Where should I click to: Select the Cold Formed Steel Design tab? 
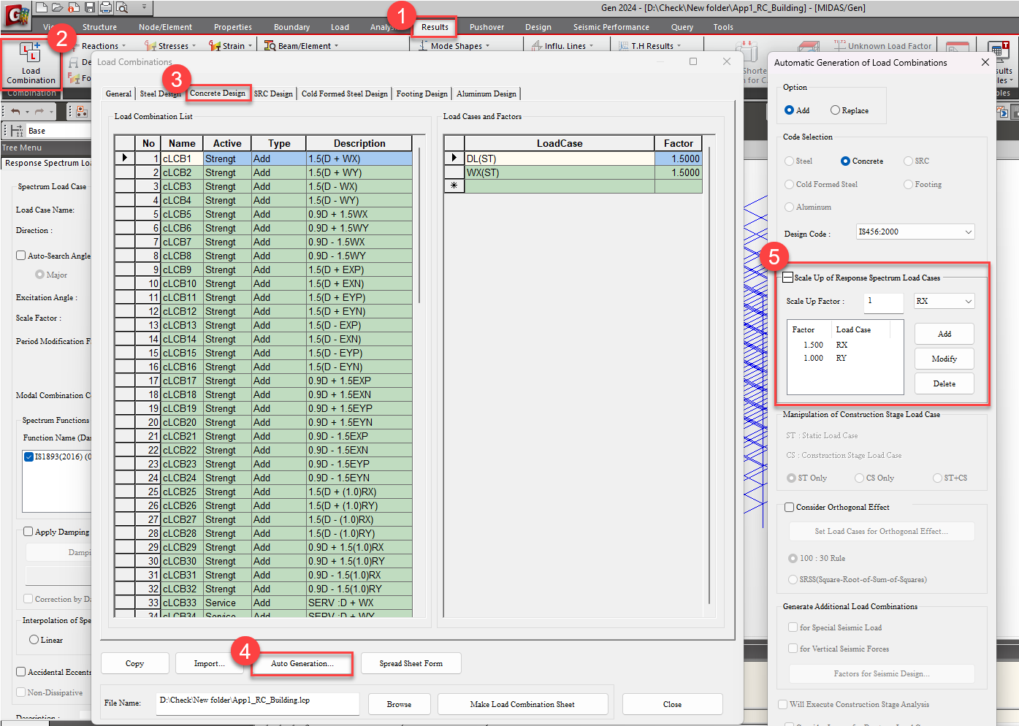(345, 93)
